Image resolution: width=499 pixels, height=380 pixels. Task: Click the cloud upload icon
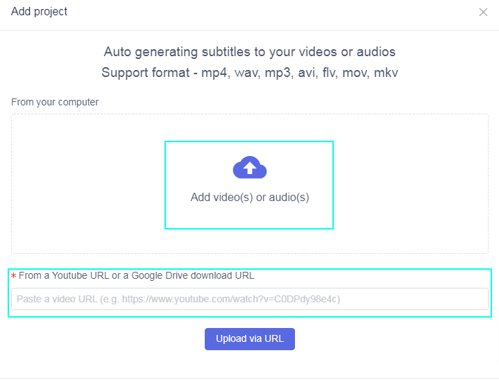pyautogui.click(x=250, y=167)
